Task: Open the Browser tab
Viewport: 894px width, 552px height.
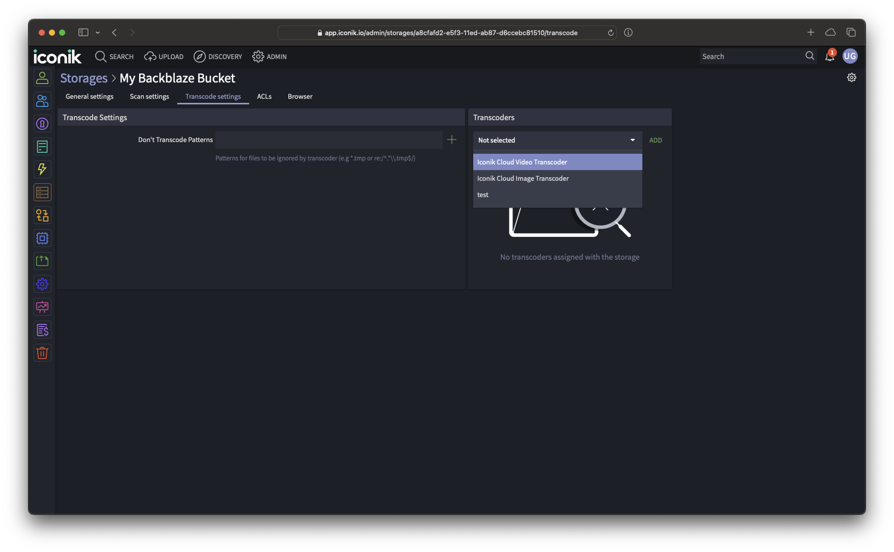Action: [300, 96]
